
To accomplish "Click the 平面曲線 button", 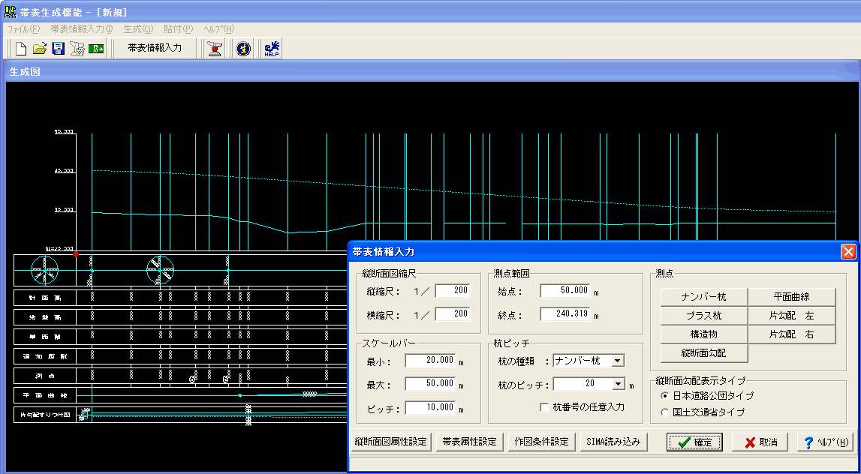I will pos(792,297).
